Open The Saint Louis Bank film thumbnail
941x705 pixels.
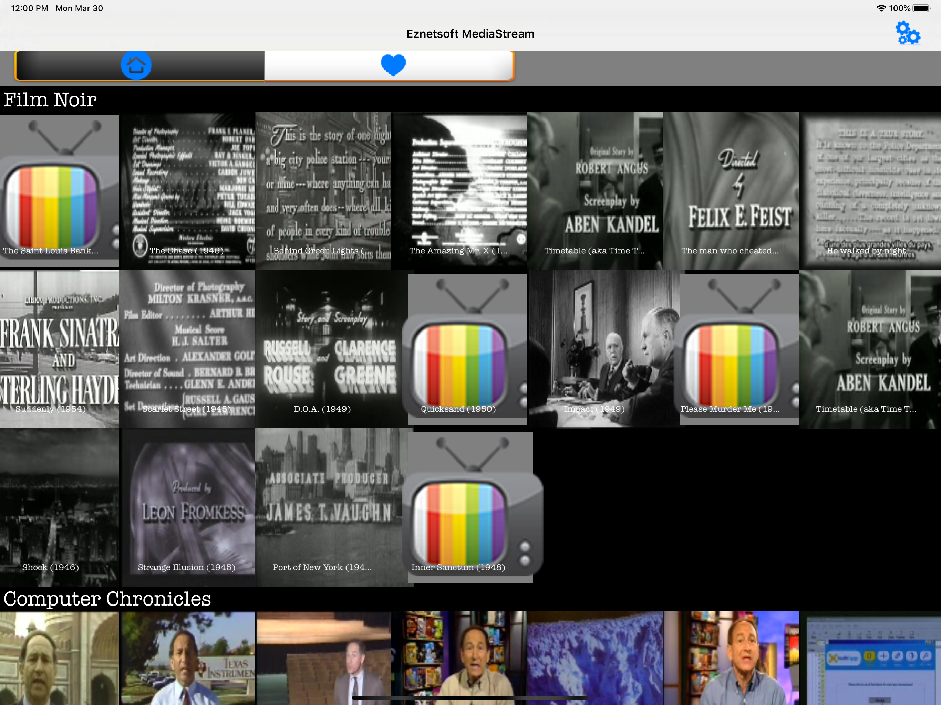[60, 191]
